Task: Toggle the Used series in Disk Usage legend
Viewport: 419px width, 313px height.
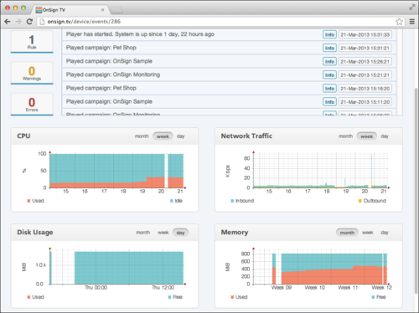Action: pyautogui.click(x=35, y=297)
